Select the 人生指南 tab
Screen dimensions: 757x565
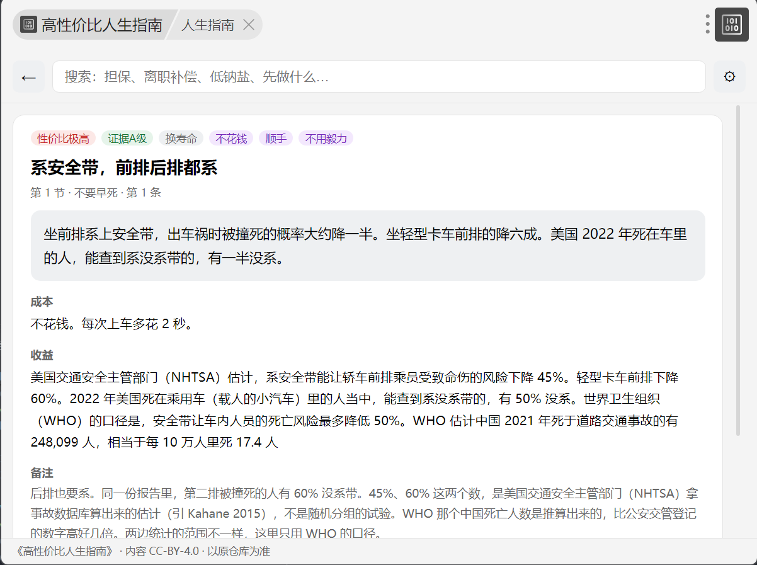(208, 25)
